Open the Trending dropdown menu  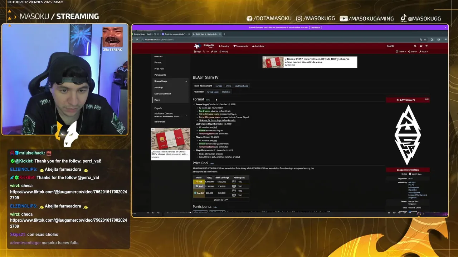click(x=225, y=46)
